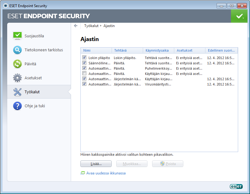Click the ESET eye icon in title bar

[x=6, y=6]
